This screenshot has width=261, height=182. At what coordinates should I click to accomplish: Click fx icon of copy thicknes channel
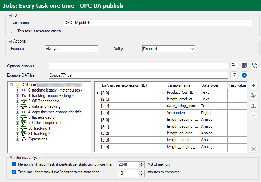(x=23, y=112)
